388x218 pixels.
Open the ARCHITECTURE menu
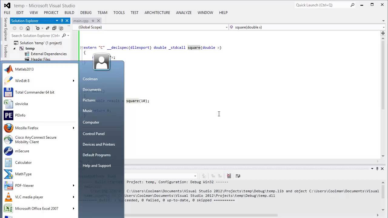(157, 13)
